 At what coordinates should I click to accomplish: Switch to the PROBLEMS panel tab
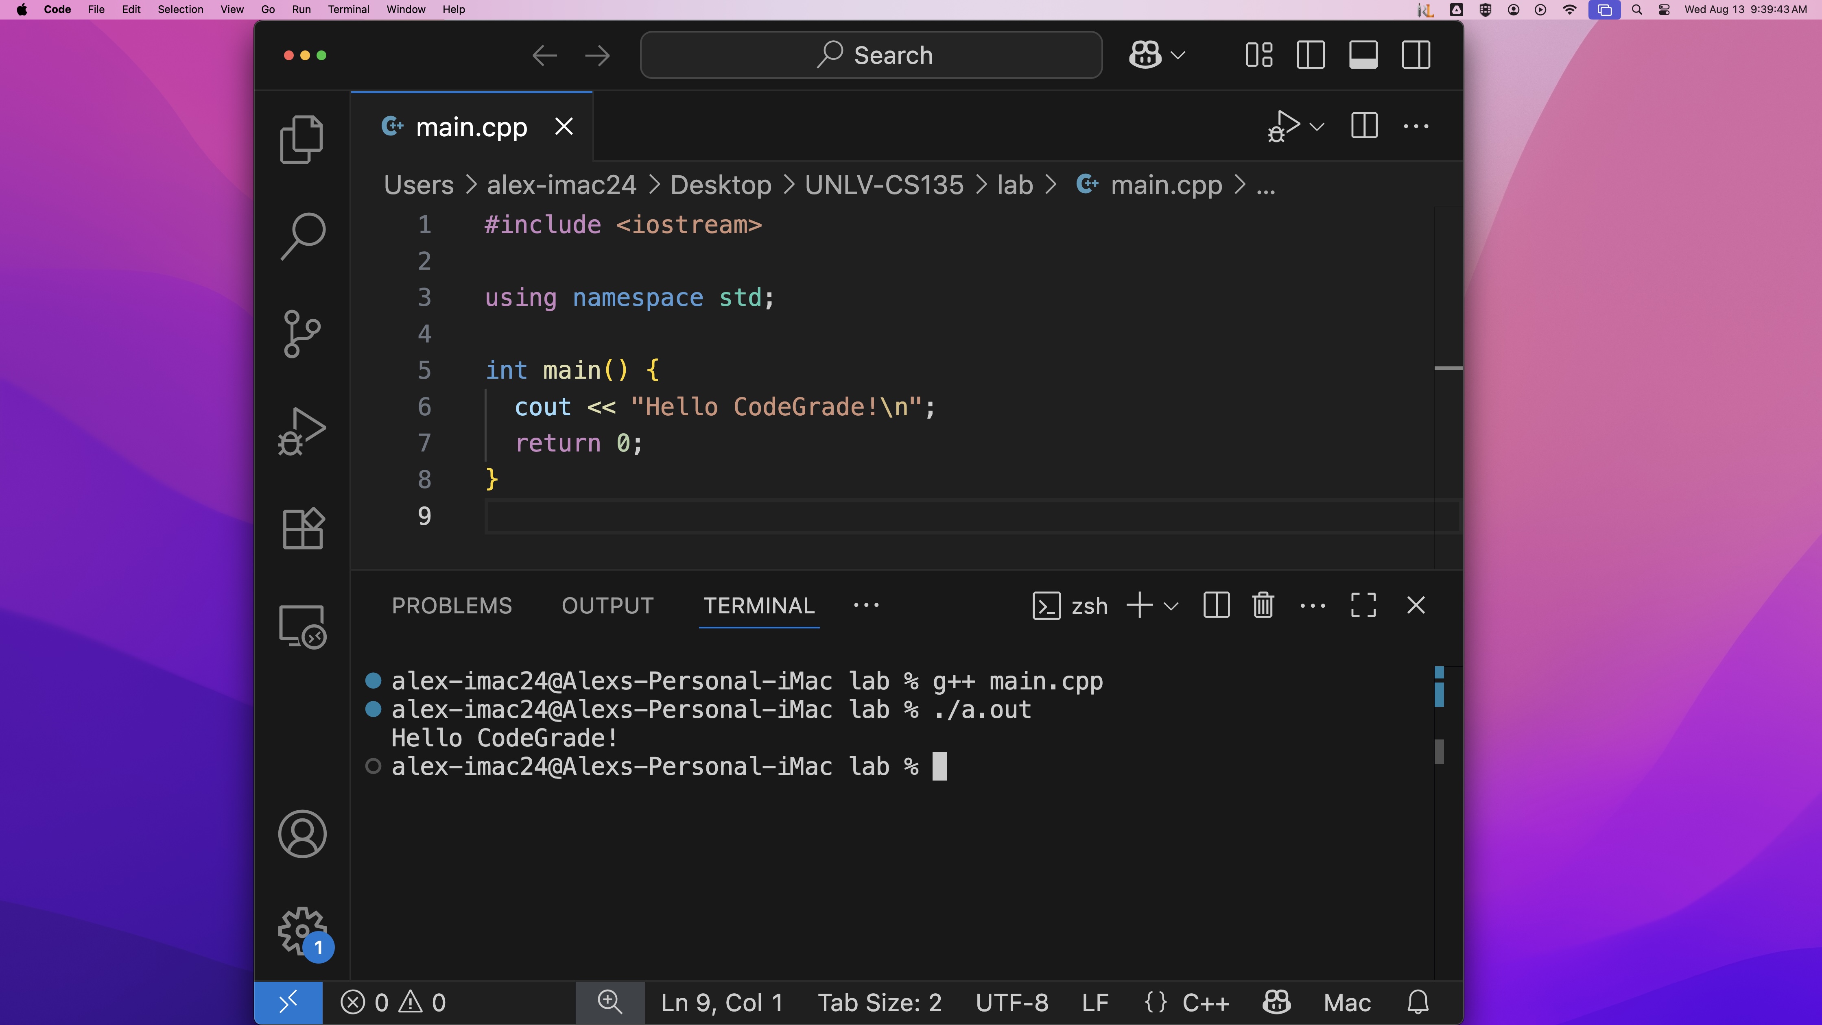click(451, 606)
